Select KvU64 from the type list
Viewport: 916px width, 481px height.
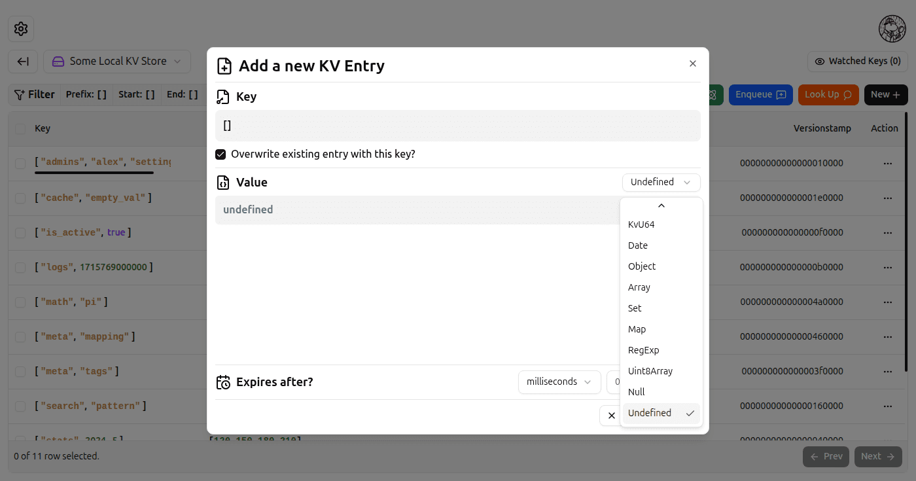tap(661, 224)
